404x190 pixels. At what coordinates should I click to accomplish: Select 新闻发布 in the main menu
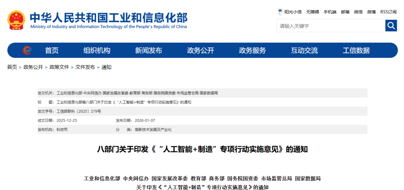click(x=149, y=50)
